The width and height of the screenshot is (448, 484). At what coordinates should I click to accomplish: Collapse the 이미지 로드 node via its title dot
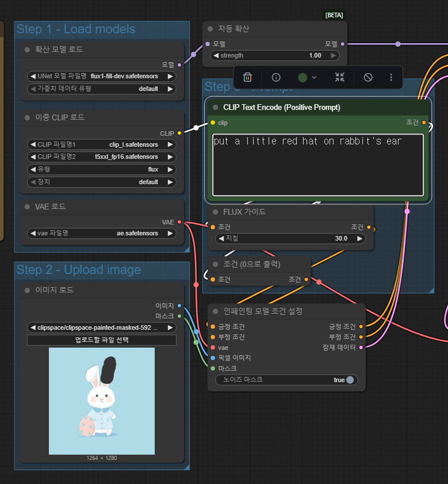click(27, 290)
